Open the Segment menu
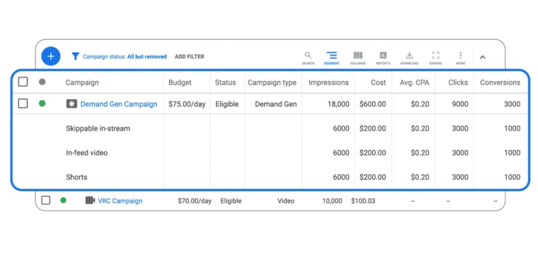The image size is (538, 255). coord(331,58)
